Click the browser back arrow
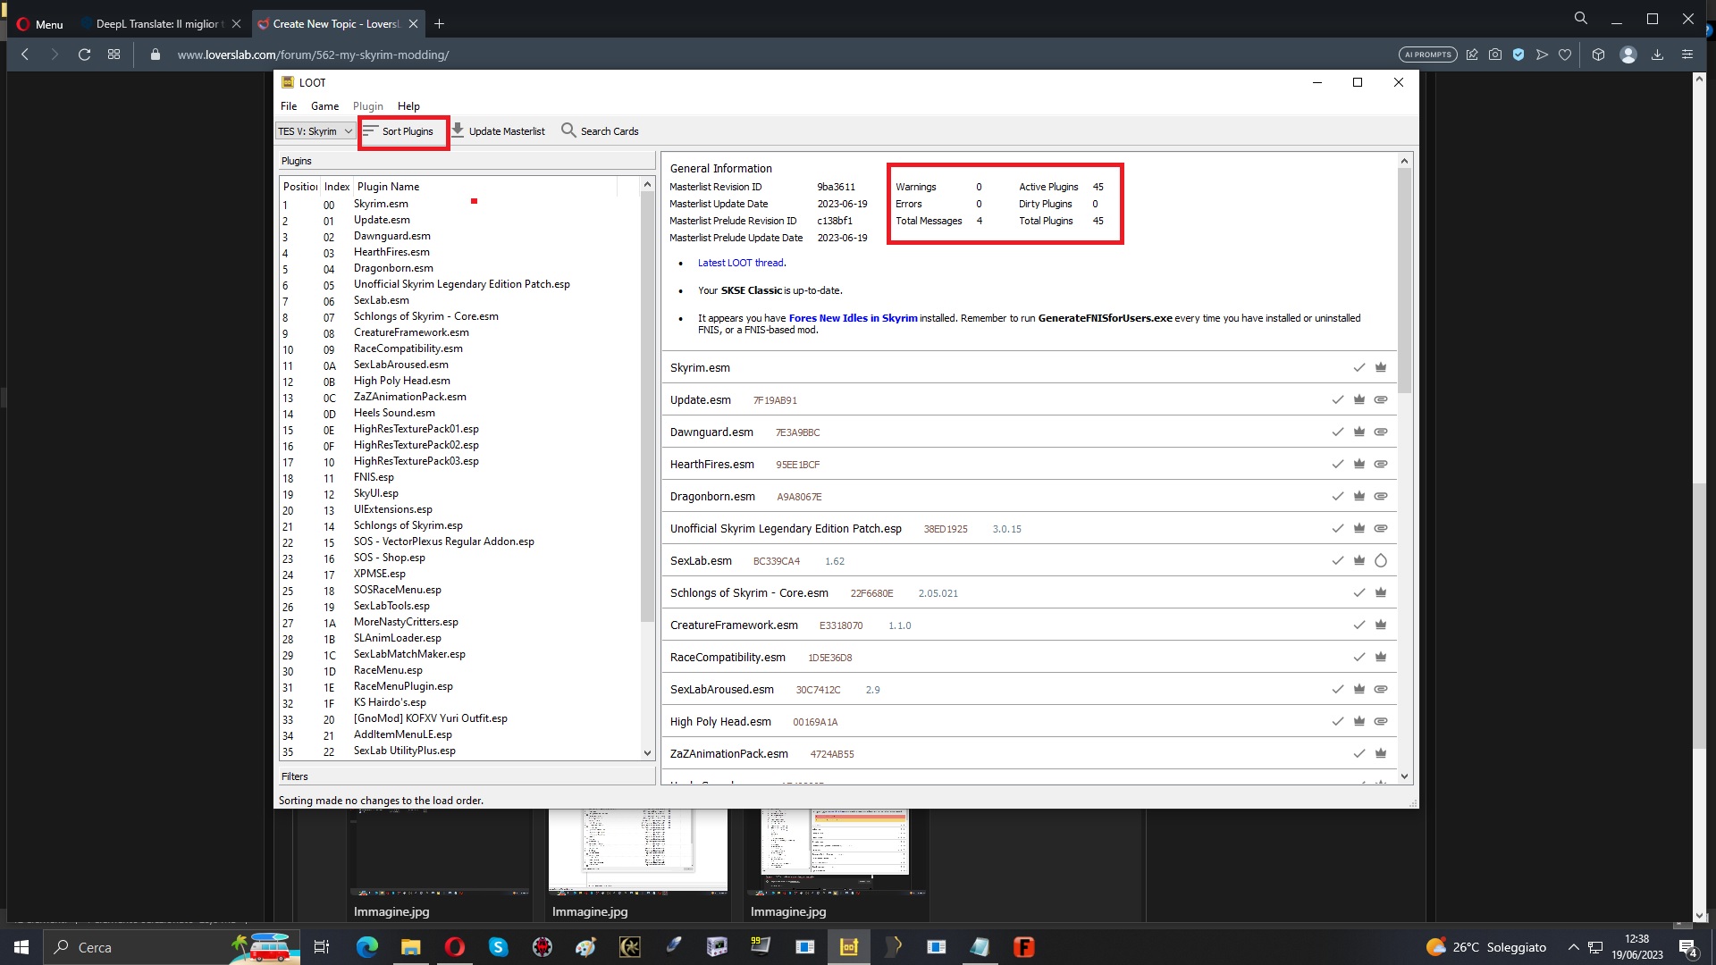The height and width of the screenshot is (965, 1716). tap(25, 55)
